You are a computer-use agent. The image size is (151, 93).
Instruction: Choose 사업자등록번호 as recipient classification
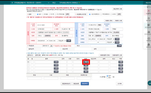tap(90, 14)
